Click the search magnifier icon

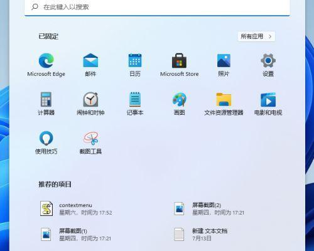point(35,7)
